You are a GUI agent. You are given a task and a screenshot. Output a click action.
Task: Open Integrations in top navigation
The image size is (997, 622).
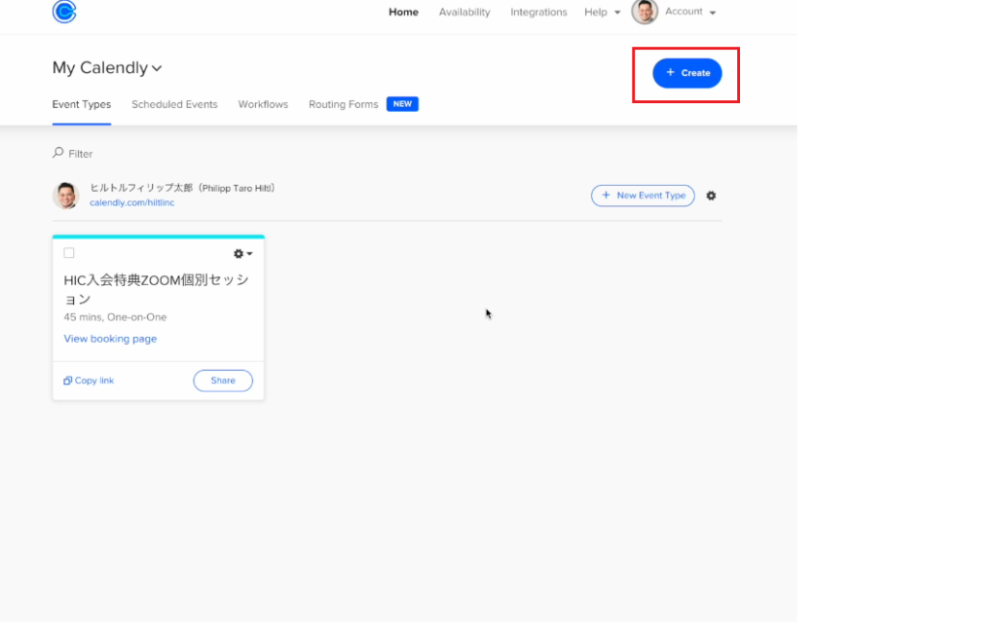point(538,12)
